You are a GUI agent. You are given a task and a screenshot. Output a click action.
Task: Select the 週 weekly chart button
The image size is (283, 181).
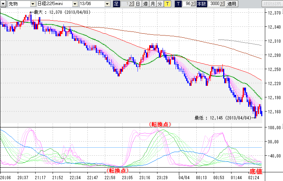[x=145, y=4]
